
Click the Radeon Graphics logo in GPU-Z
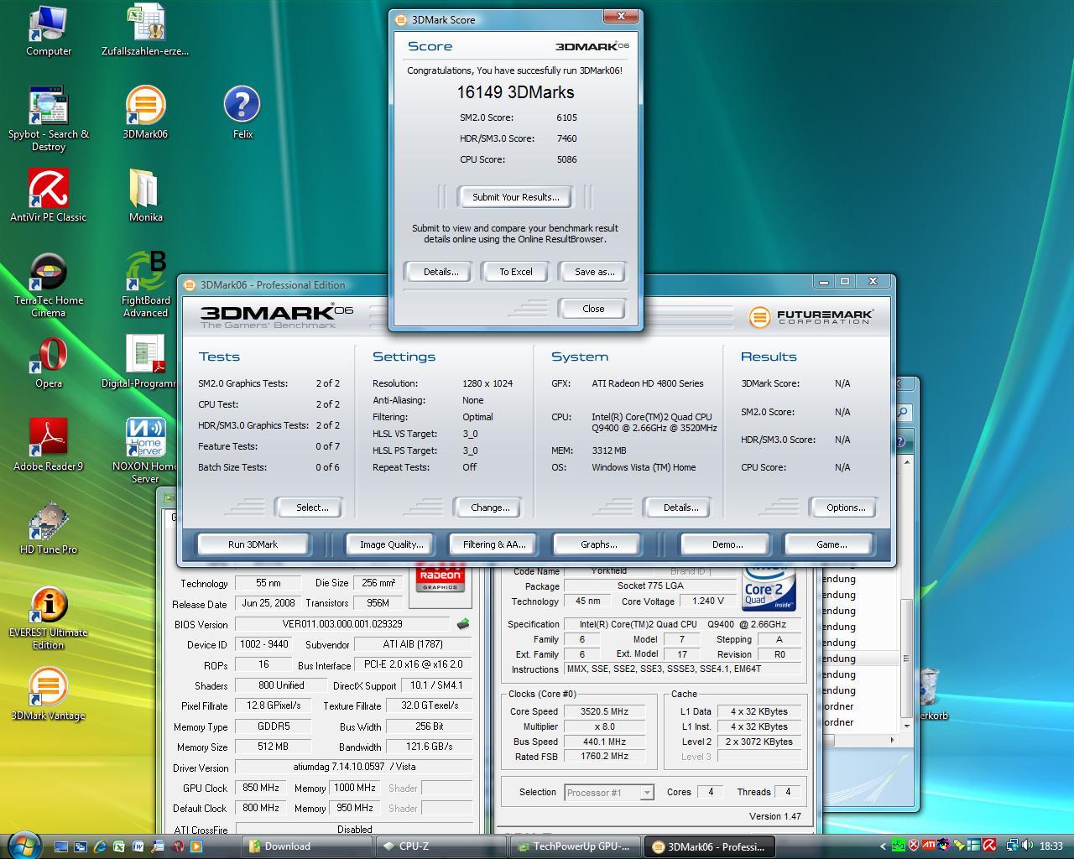click(441, 579)
